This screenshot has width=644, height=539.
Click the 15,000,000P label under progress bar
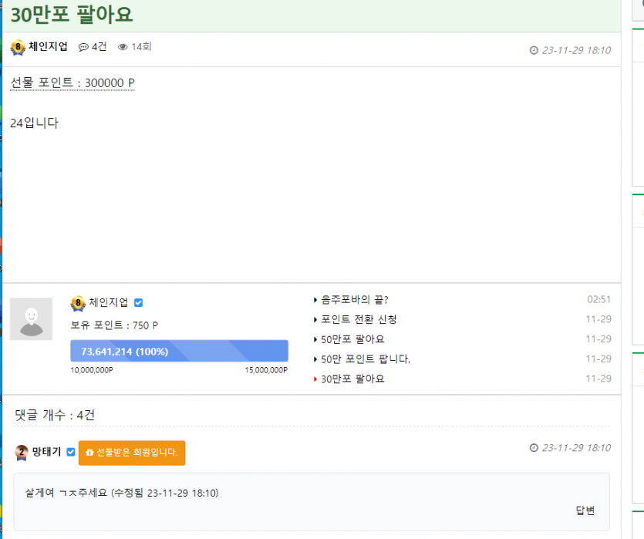266,370
